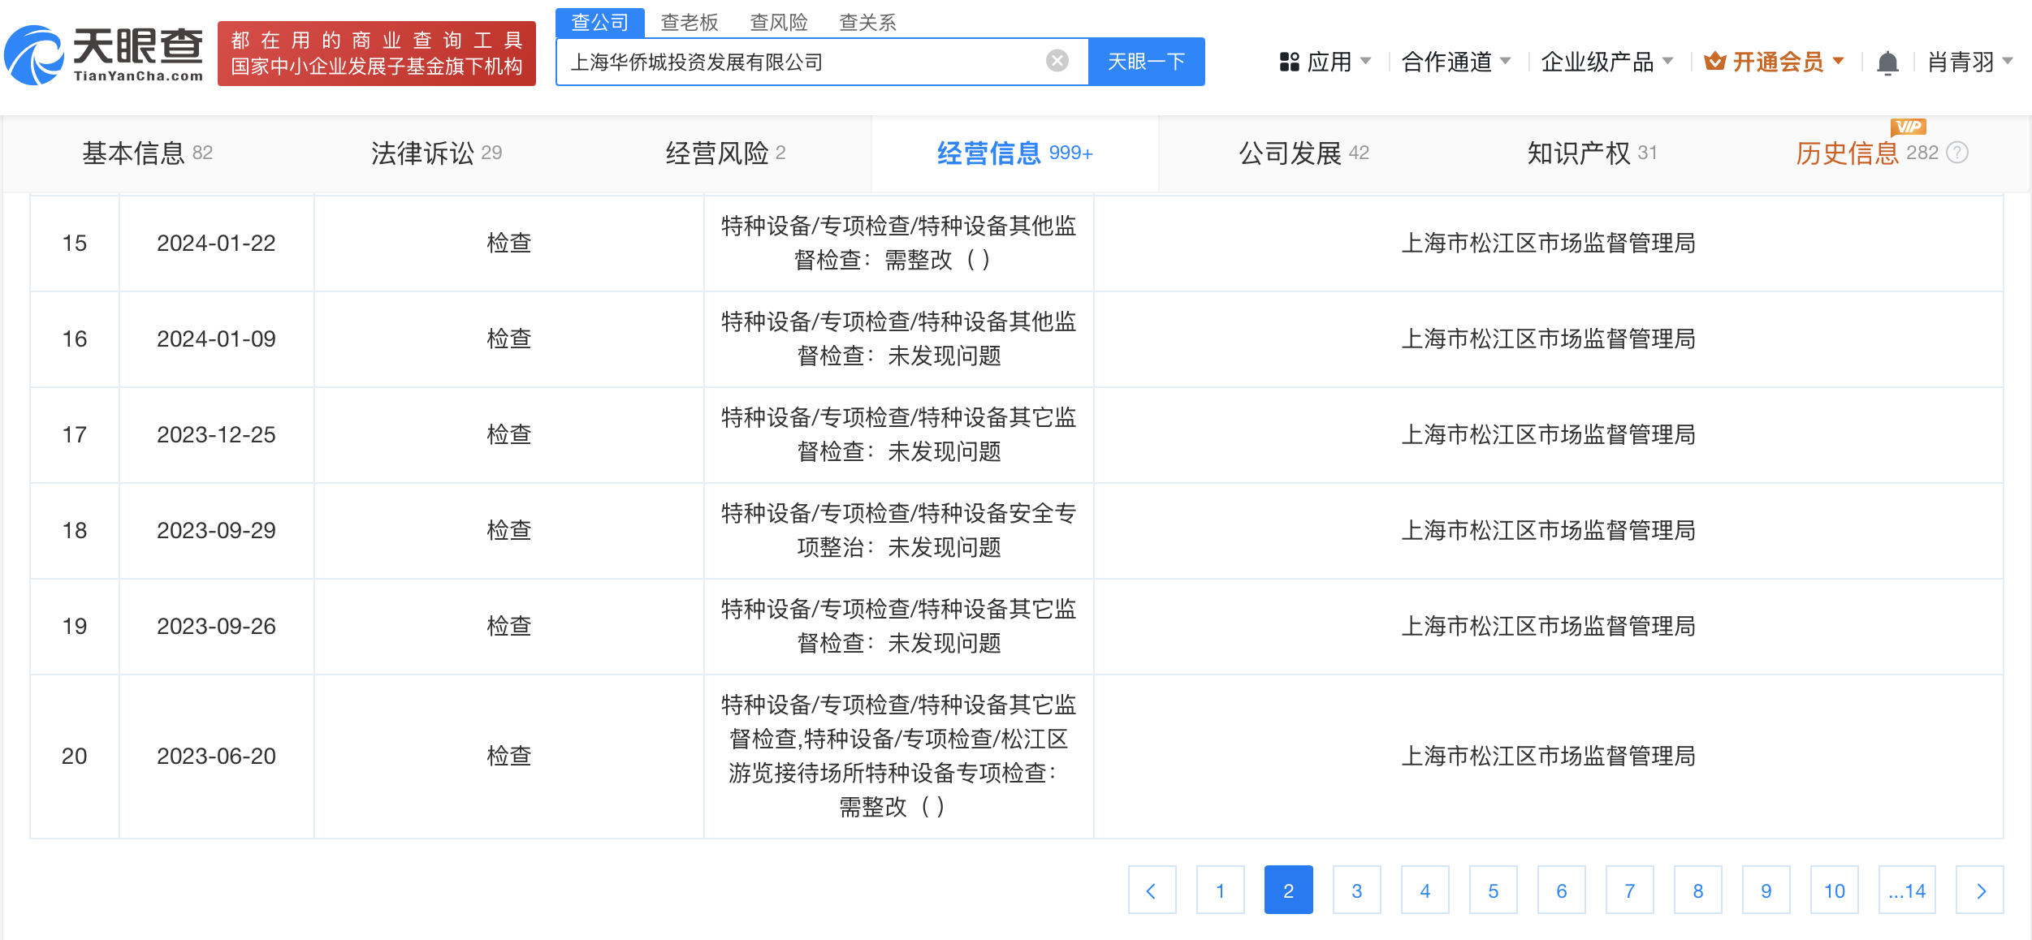Switch to 公司发展 tab
This screenshot has width=2032, height=940.
(1304, 153)
